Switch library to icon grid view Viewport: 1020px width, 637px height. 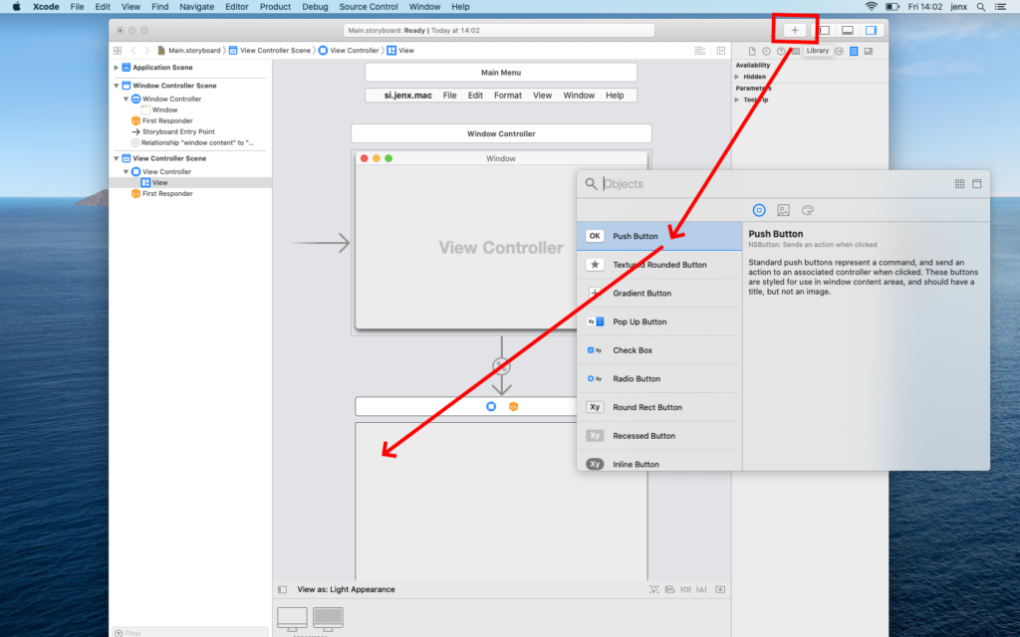pos(959,184)
